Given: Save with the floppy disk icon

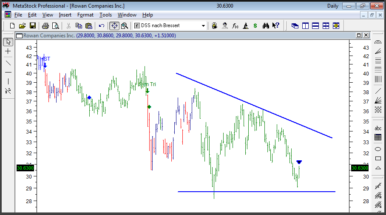Looking at the screenshot, I should point(32,25).
